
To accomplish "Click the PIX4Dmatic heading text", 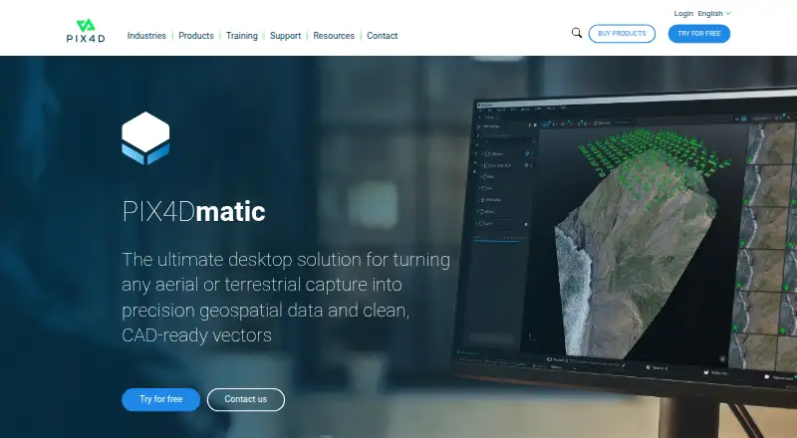I will [193, 211].
